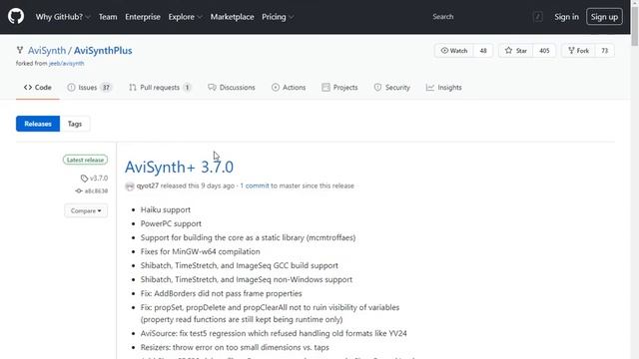Expand the Pricing dropdown

(278, 17)
